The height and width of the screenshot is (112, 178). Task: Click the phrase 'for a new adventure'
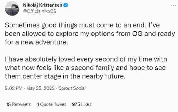(x=36, y=42)
